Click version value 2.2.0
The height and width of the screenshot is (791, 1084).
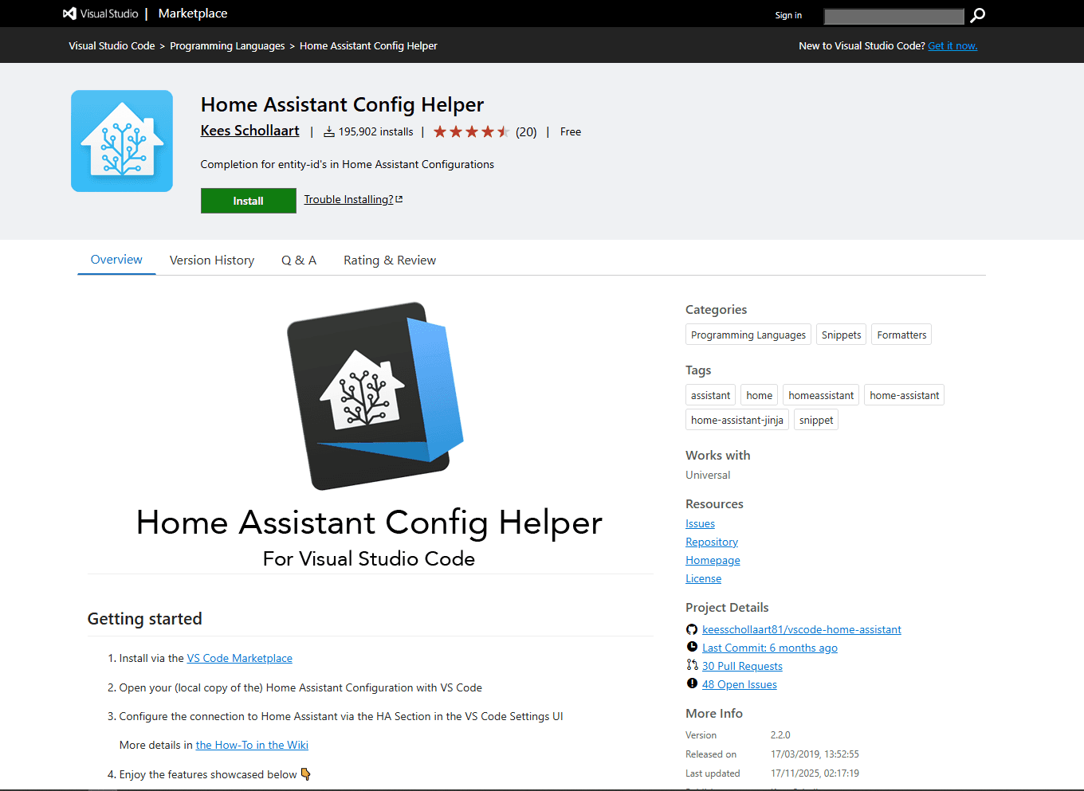pos(780,735)
